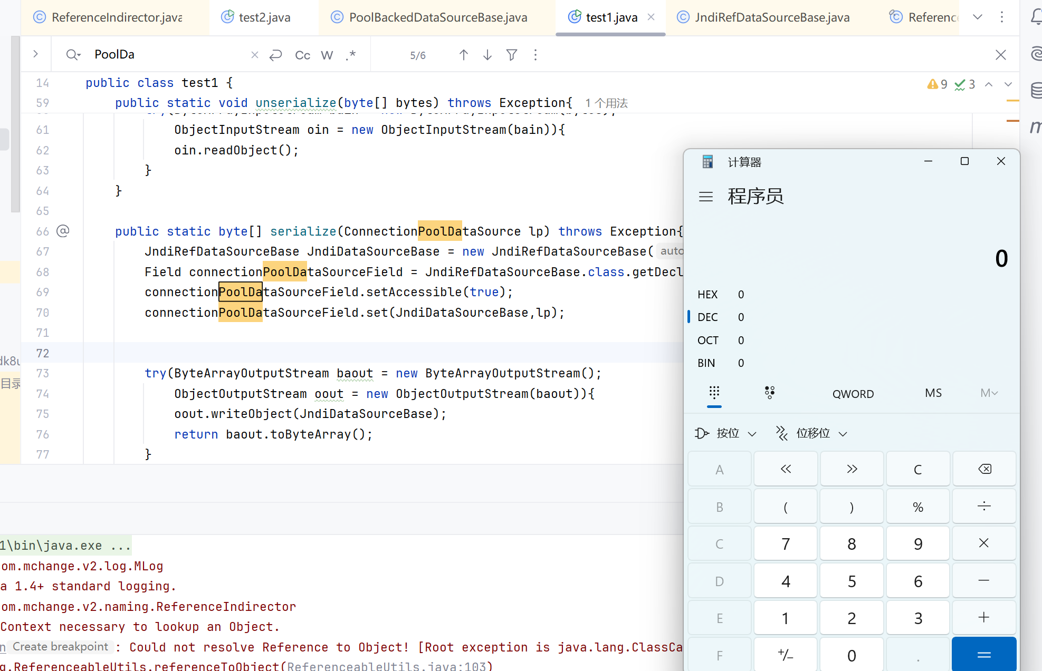Click the division key
Image resolution: width=1042 pixels, height=671 pixels.
point(984,507)
